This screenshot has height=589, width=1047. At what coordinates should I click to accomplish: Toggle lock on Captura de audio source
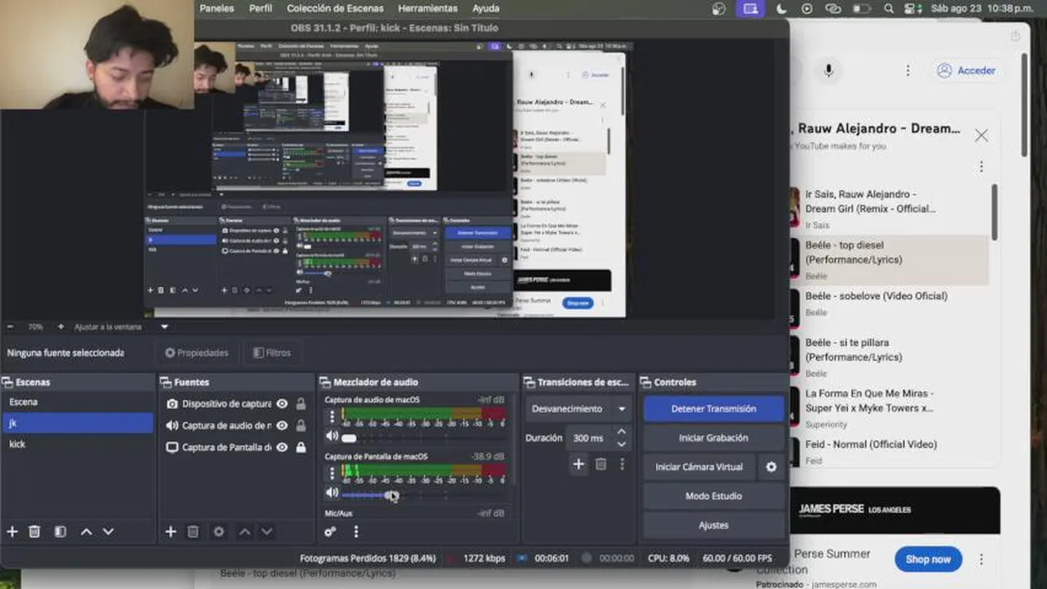click(301, 425)
